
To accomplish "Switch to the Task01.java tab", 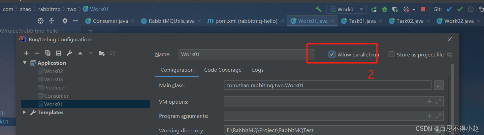I will (362, 21).
